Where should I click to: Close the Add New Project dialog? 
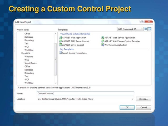(x=149, y=21)
